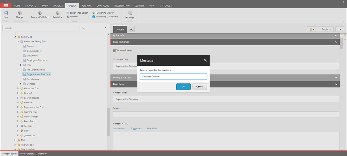Screen dimensions: 347x156
Task: Click OK in the Message dialog
Action: pyautogui.click(x=183, y=87)
